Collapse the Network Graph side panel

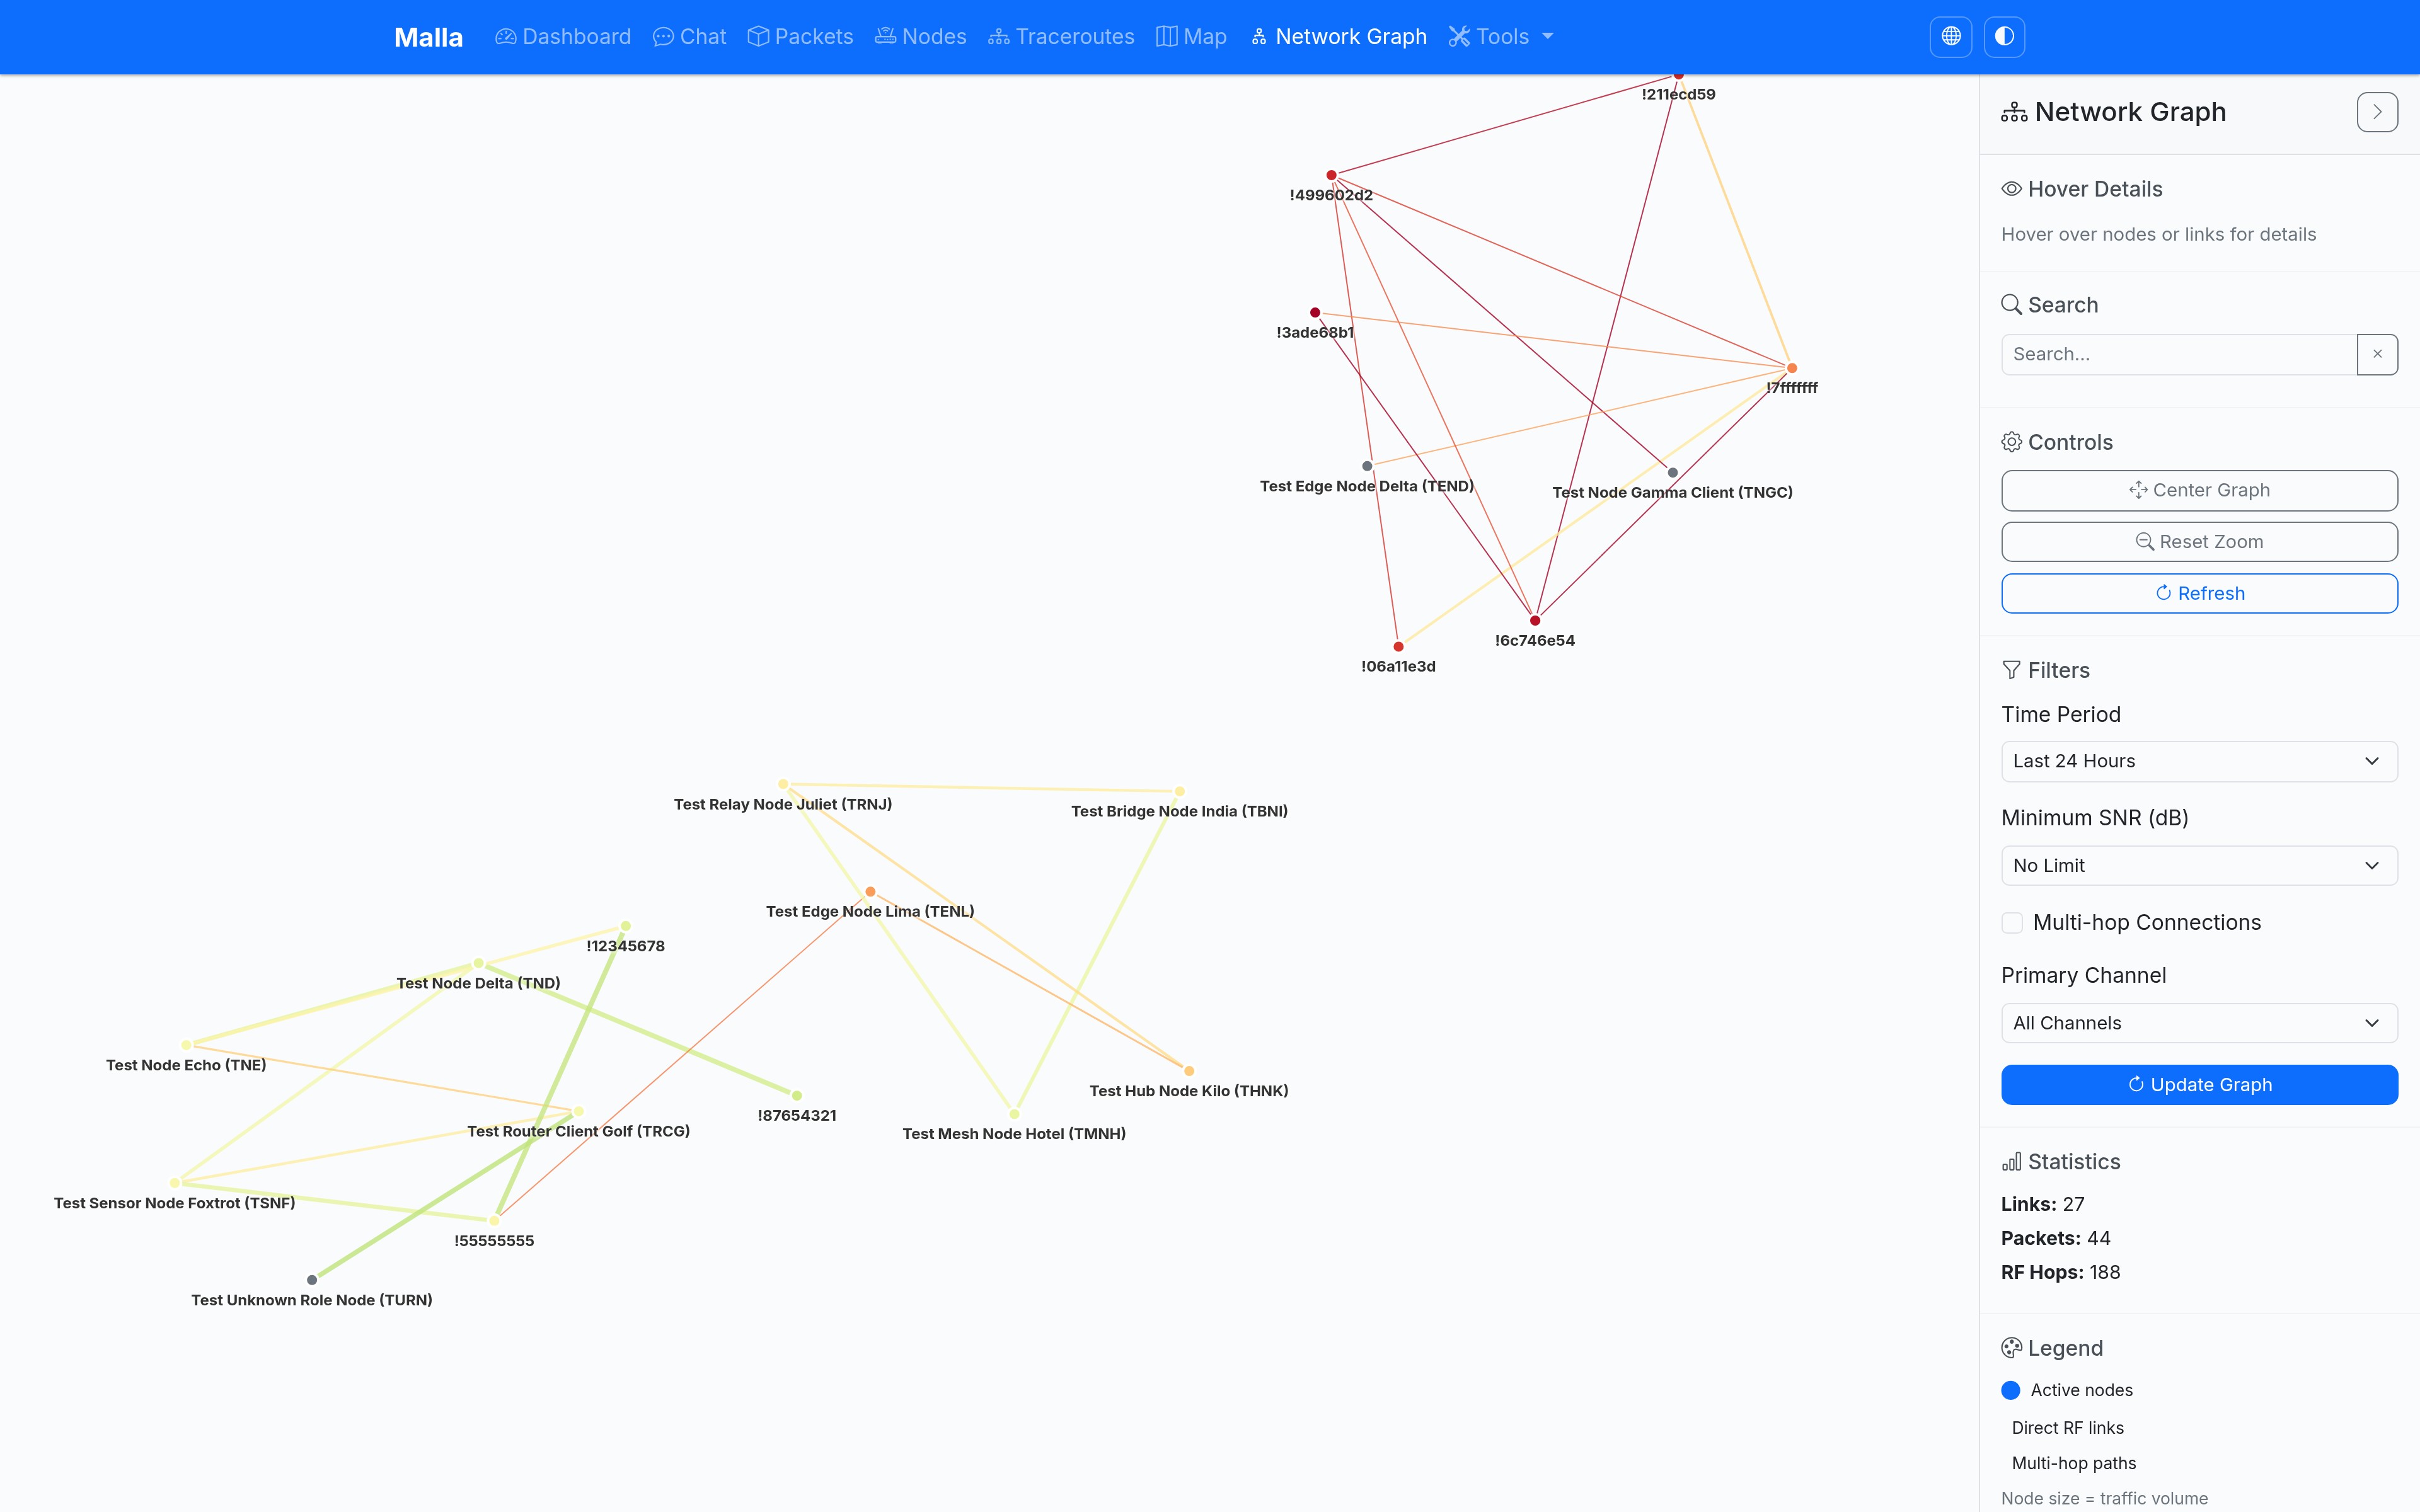(x=2377, y=112)
